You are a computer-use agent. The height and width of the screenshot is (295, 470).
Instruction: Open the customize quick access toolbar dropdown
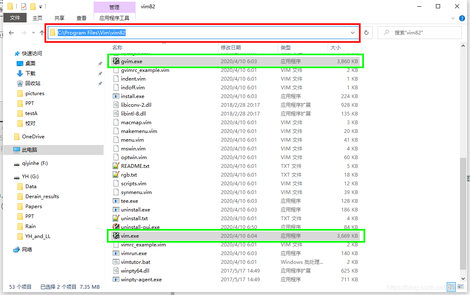pyautogui.click(x=40, y=7)
